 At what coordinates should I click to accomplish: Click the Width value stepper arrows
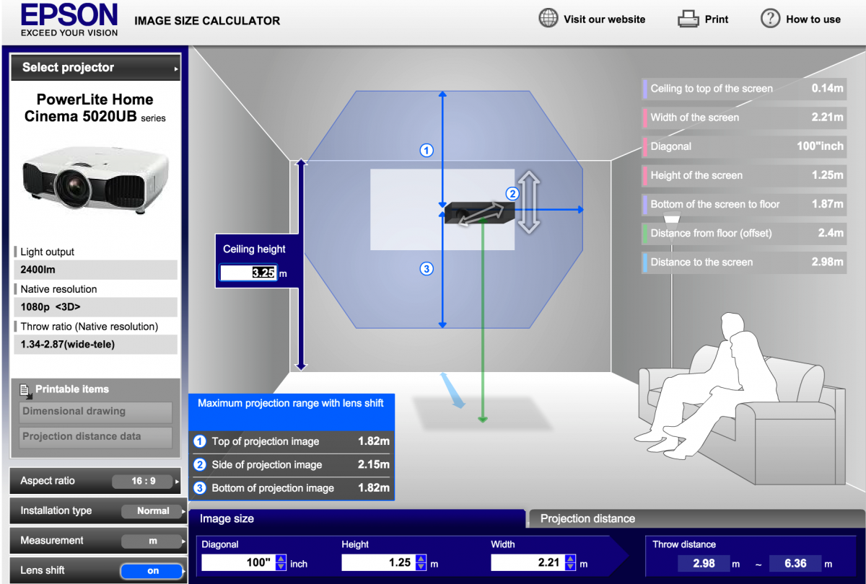pyautogui.click(x=570, y=563)
